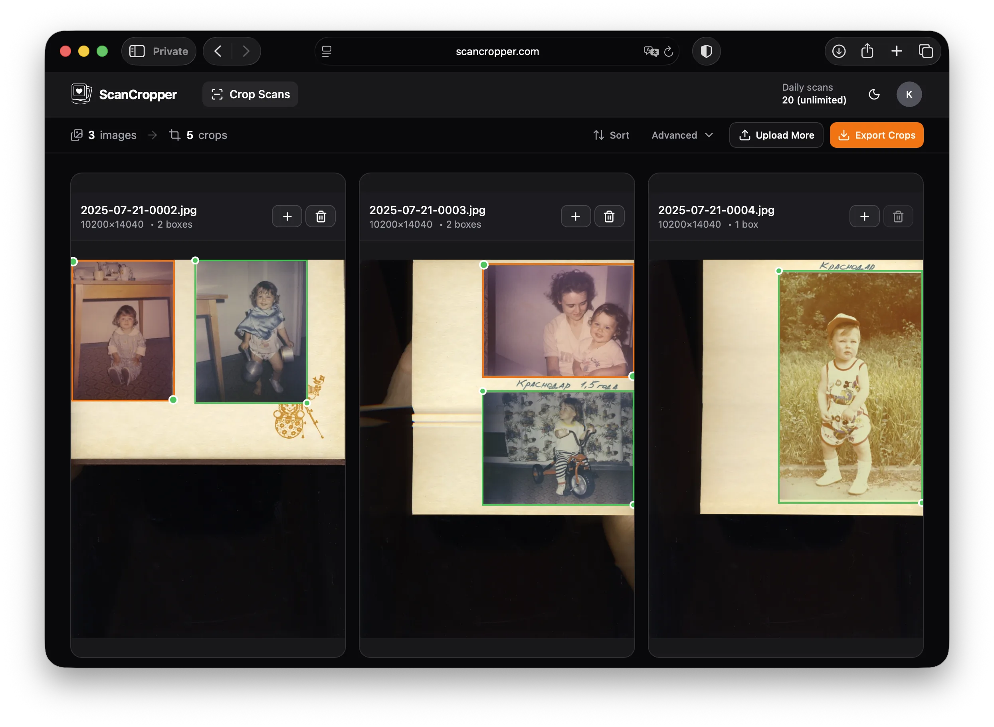The width and height of the screenshot is (994, 727).
Task: Select the Crop Scans navigation item
Action: (250, 94)
